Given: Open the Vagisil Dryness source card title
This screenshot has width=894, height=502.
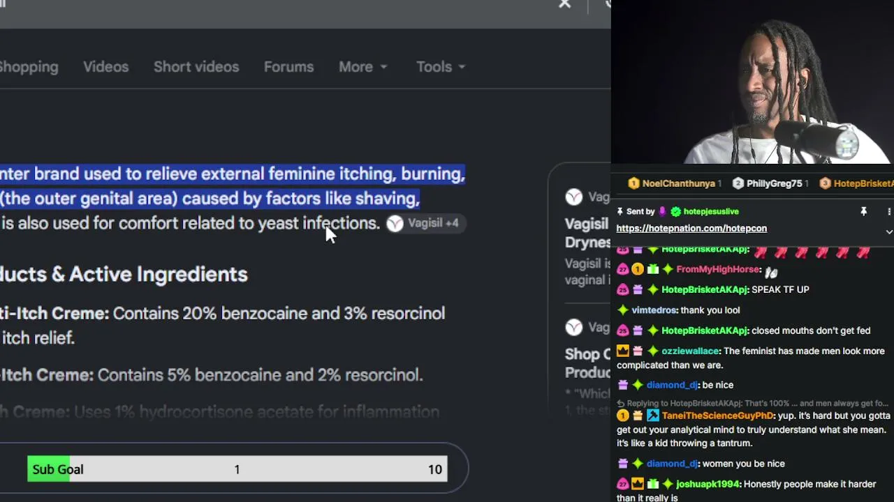Looking at the screenshot, I should (x=588, y=233).
